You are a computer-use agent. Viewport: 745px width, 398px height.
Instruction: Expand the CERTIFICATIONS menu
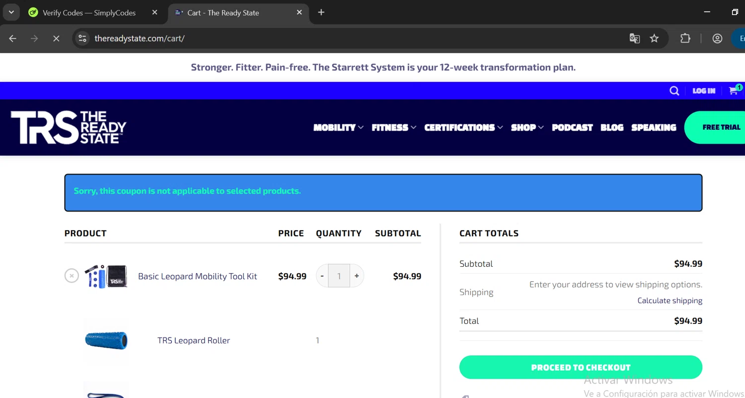(463, 128)
